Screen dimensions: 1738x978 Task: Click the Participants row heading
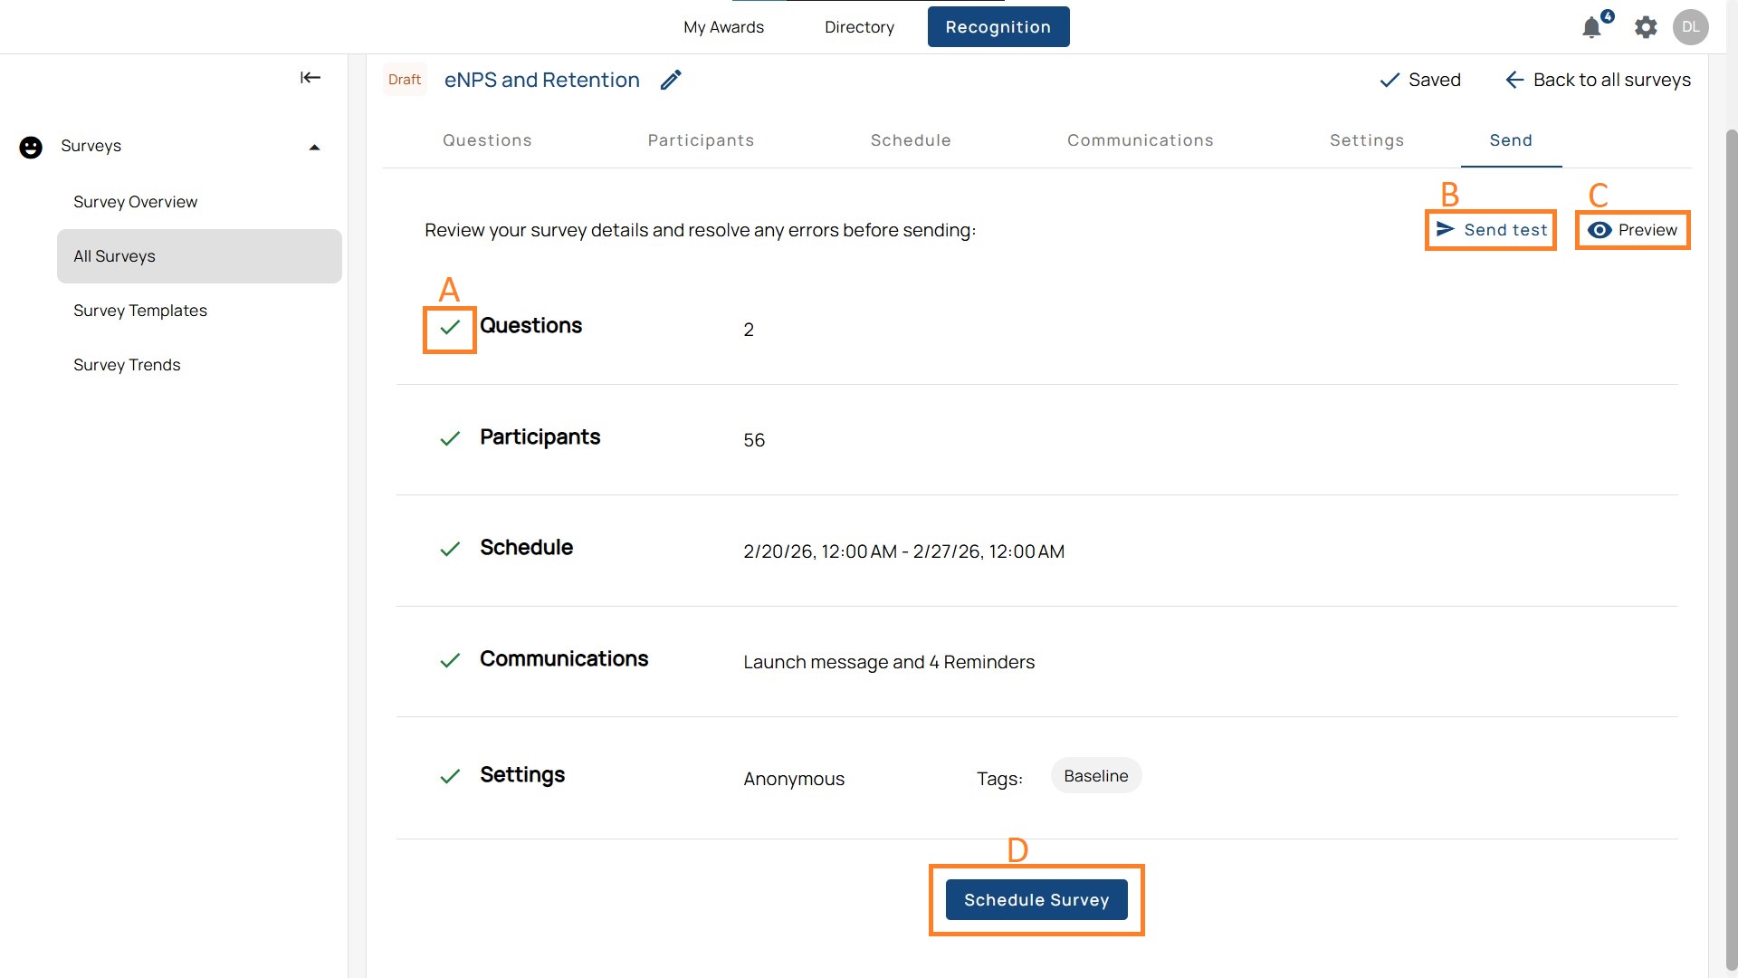pyautogui.click(x=540, y=437)
